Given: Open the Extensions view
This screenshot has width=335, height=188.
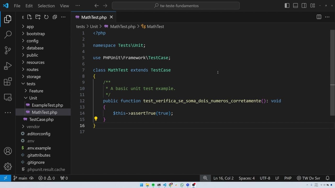Looking at the screenshot, I should [8, 82].
